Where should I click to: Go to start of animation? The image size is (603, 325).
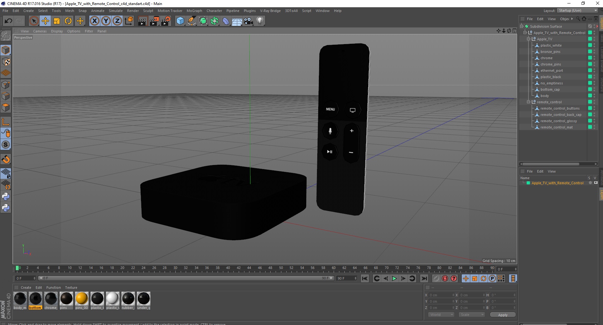[365, 278]
